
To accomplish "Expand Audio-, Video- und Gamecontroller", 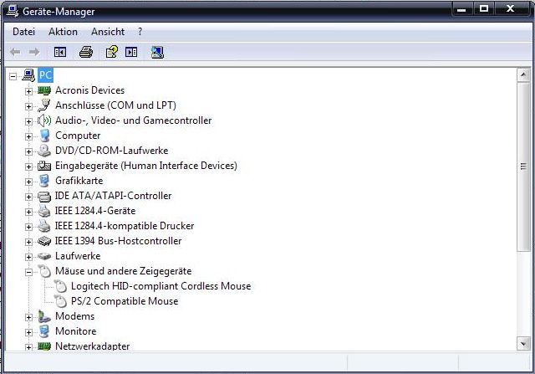I will tap(28, 121).
